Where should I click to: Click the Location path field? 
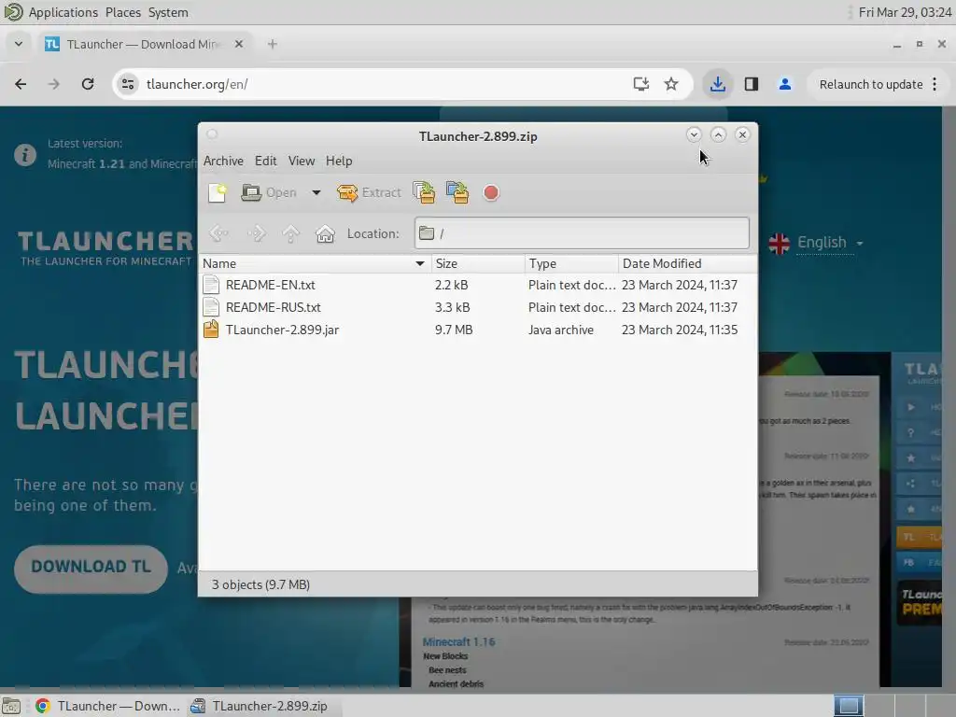(582, 233)
